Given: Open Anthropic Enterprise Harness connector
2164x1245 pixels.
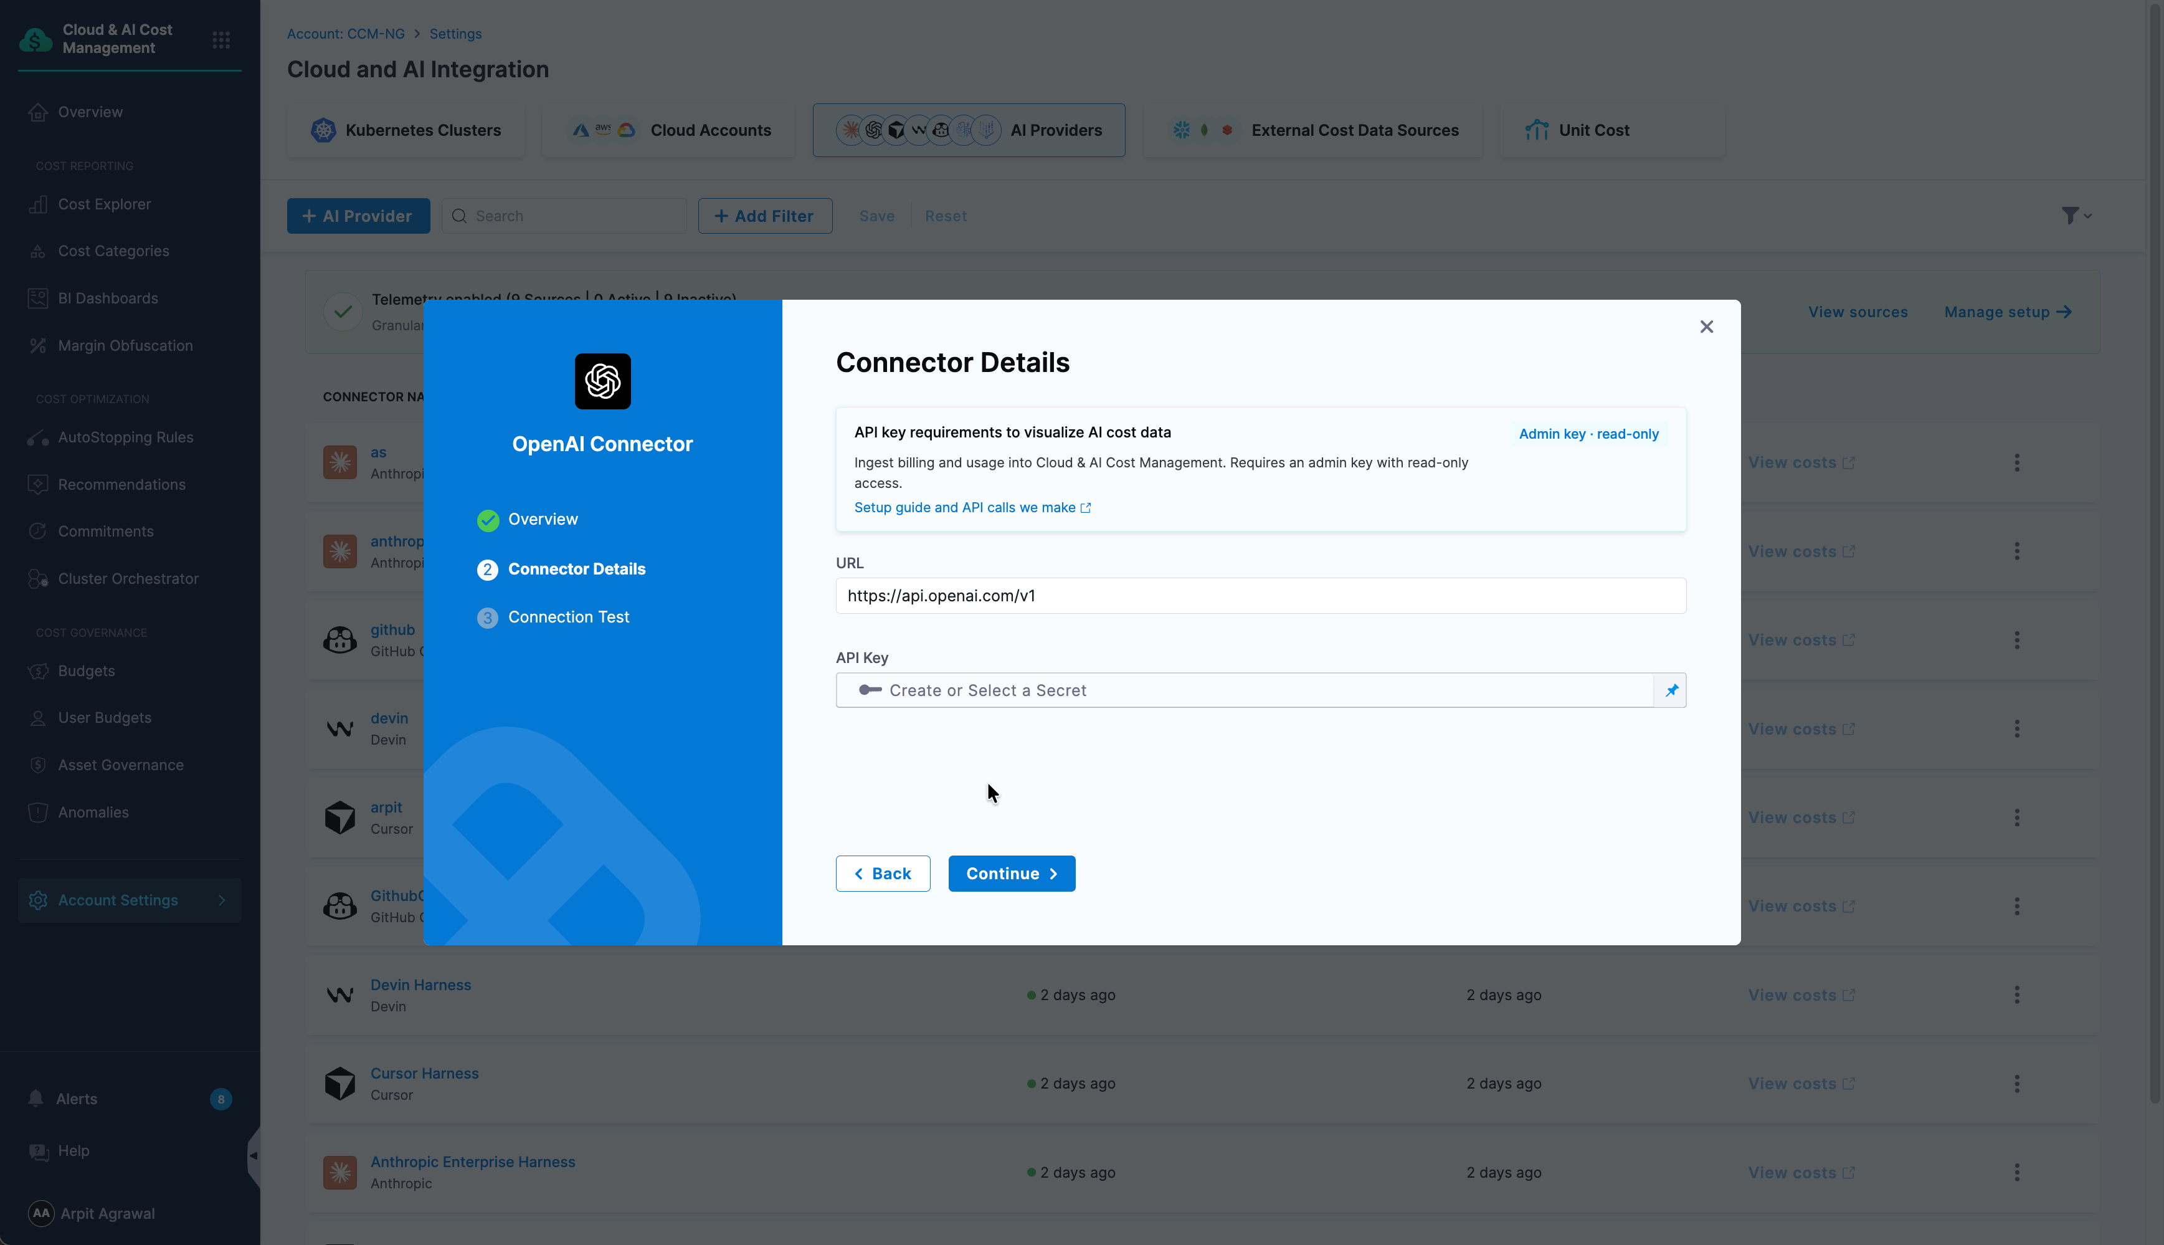Looking at the screenshot, I should coord(473,1162).
